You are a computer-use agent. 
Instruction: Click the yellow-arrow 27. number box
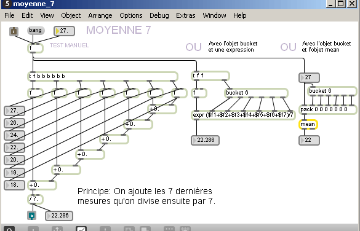click(64, 31)
